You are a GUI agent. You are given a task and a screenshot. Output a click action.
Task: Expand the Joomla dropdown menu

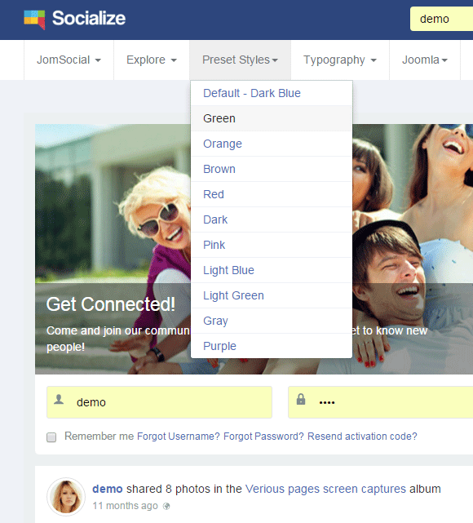[425, 60]
